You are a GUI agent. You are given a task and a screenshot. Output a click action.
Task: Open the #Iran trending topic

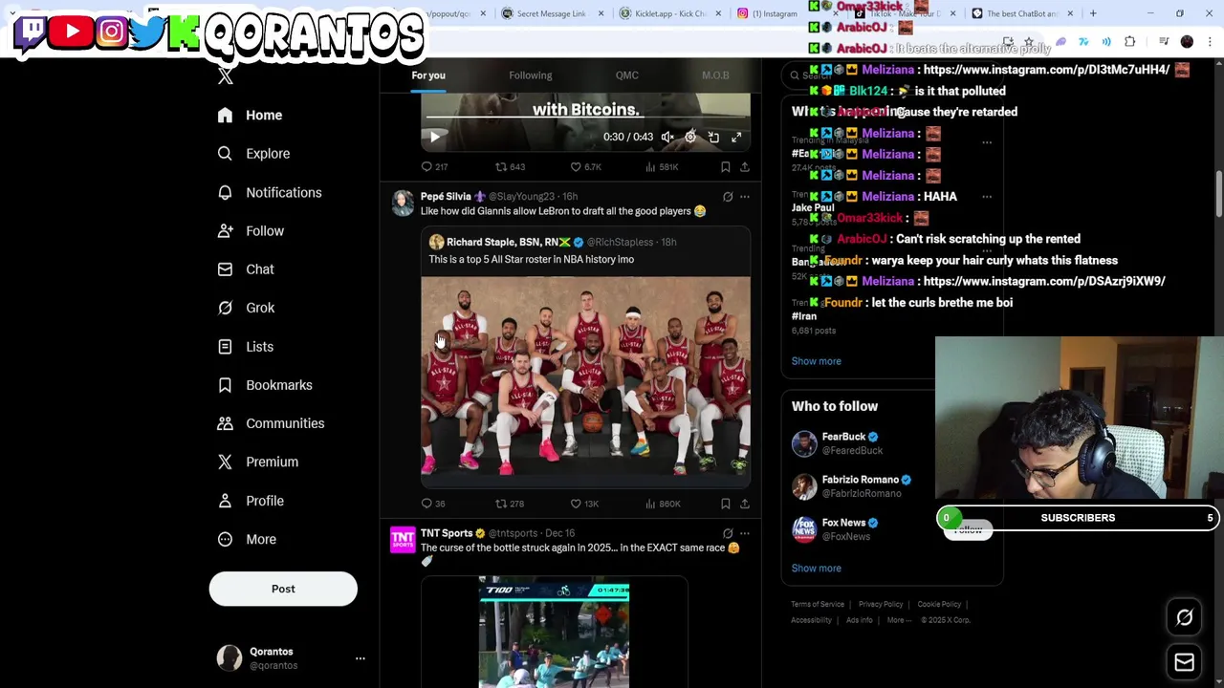coord(804,316)
